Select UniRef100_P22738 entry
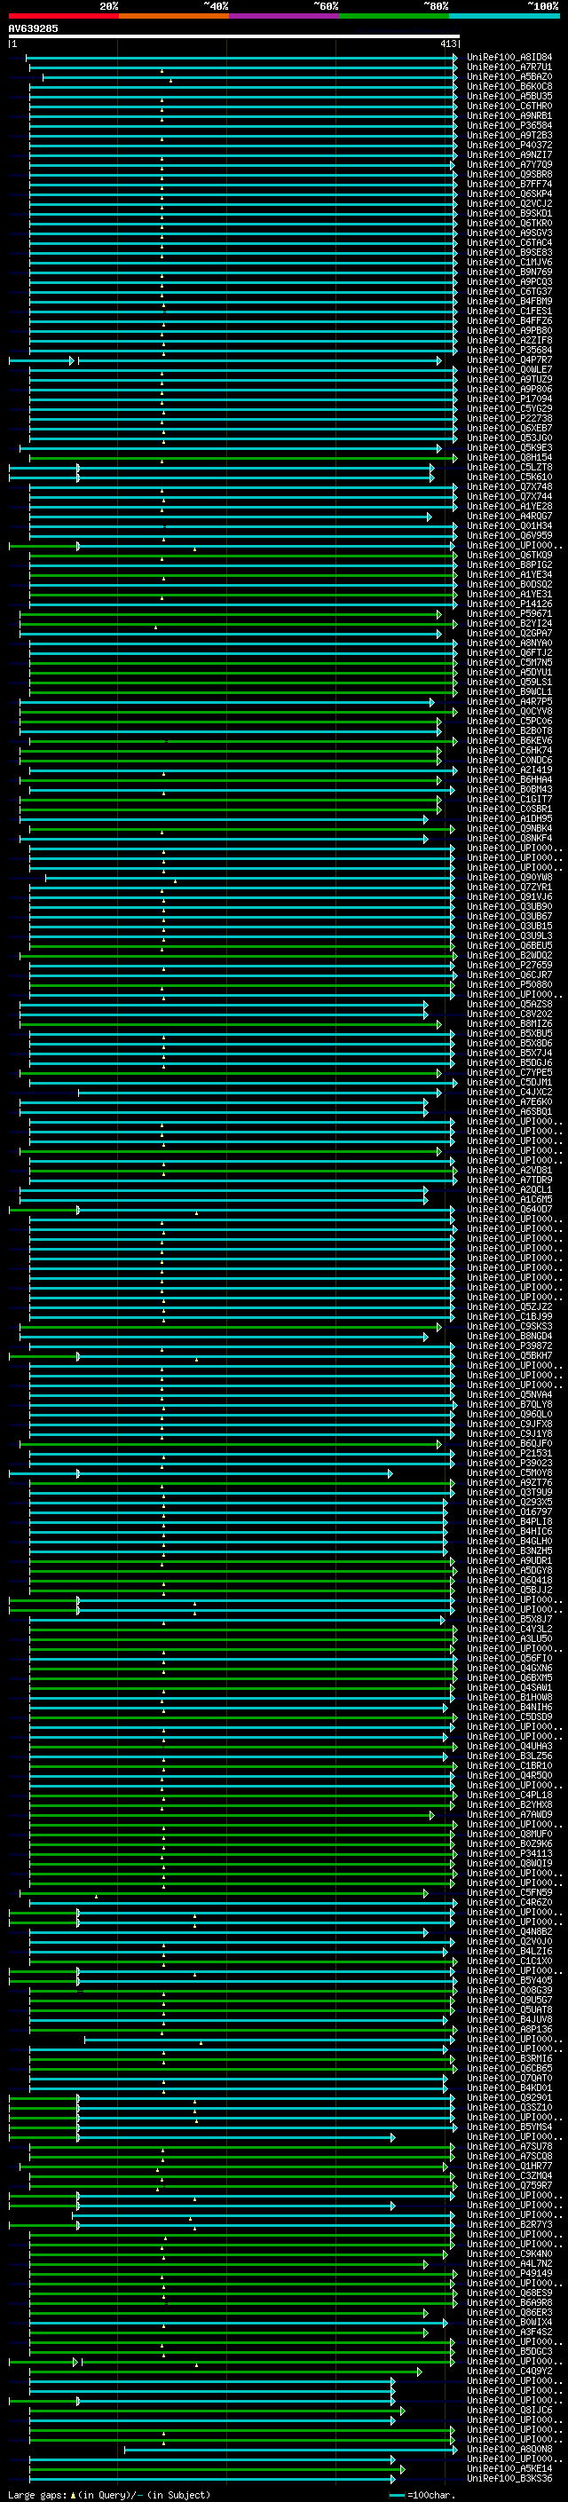 tap(509, 419)
